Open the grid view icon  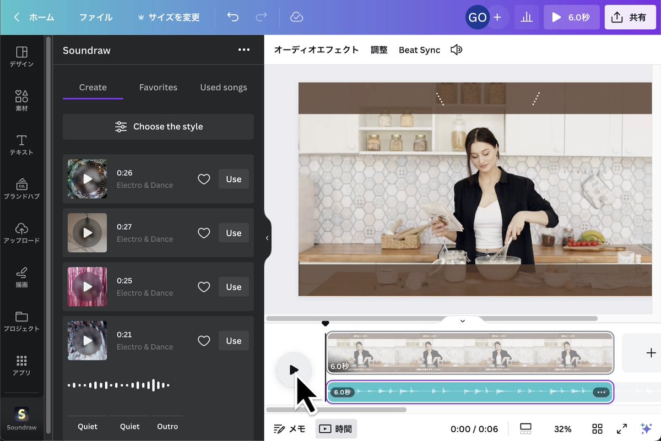(597, 429)
